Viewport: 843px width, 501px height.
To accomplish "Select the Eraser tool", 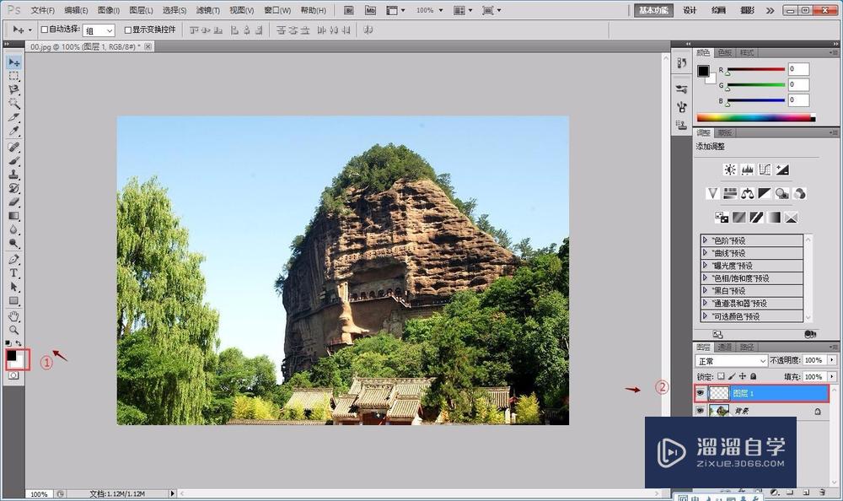I will (x=14, y=202).
